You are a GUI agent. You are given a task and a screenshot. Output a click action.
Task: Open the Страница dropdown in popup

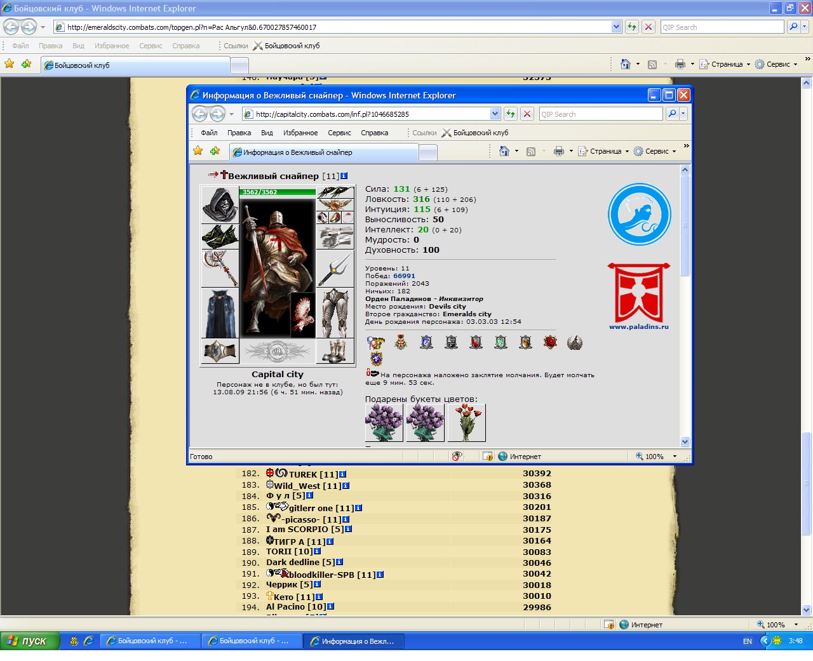click(x=603, y=151)
